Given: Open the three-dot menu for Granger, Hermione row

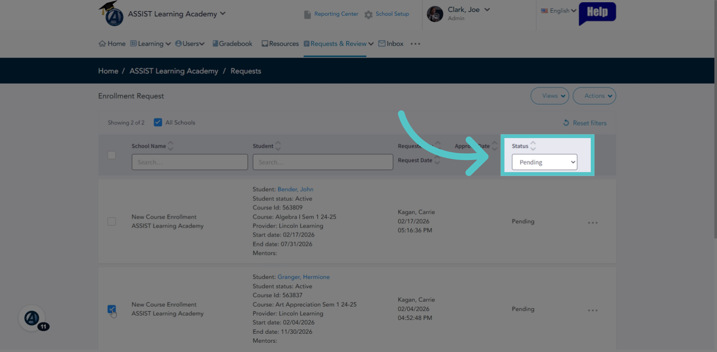Looking at the screenshot, I should tap(593, 310).
